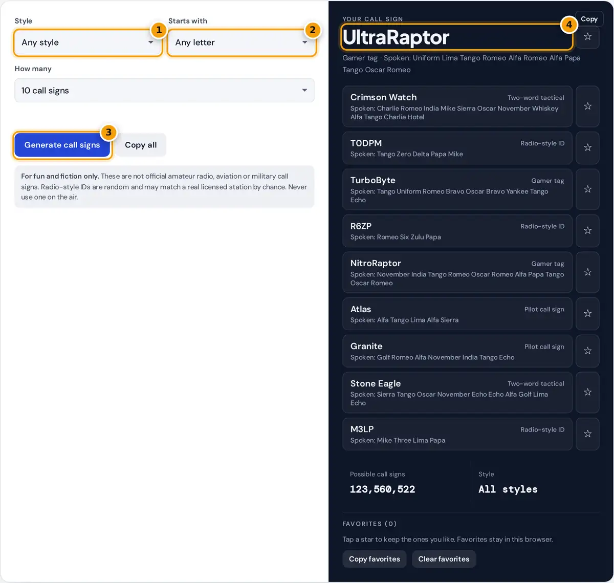
Task: Click 'Spoken: Tango Zero Delta Papa Mike' text
Action: click(x=407, y=154)
